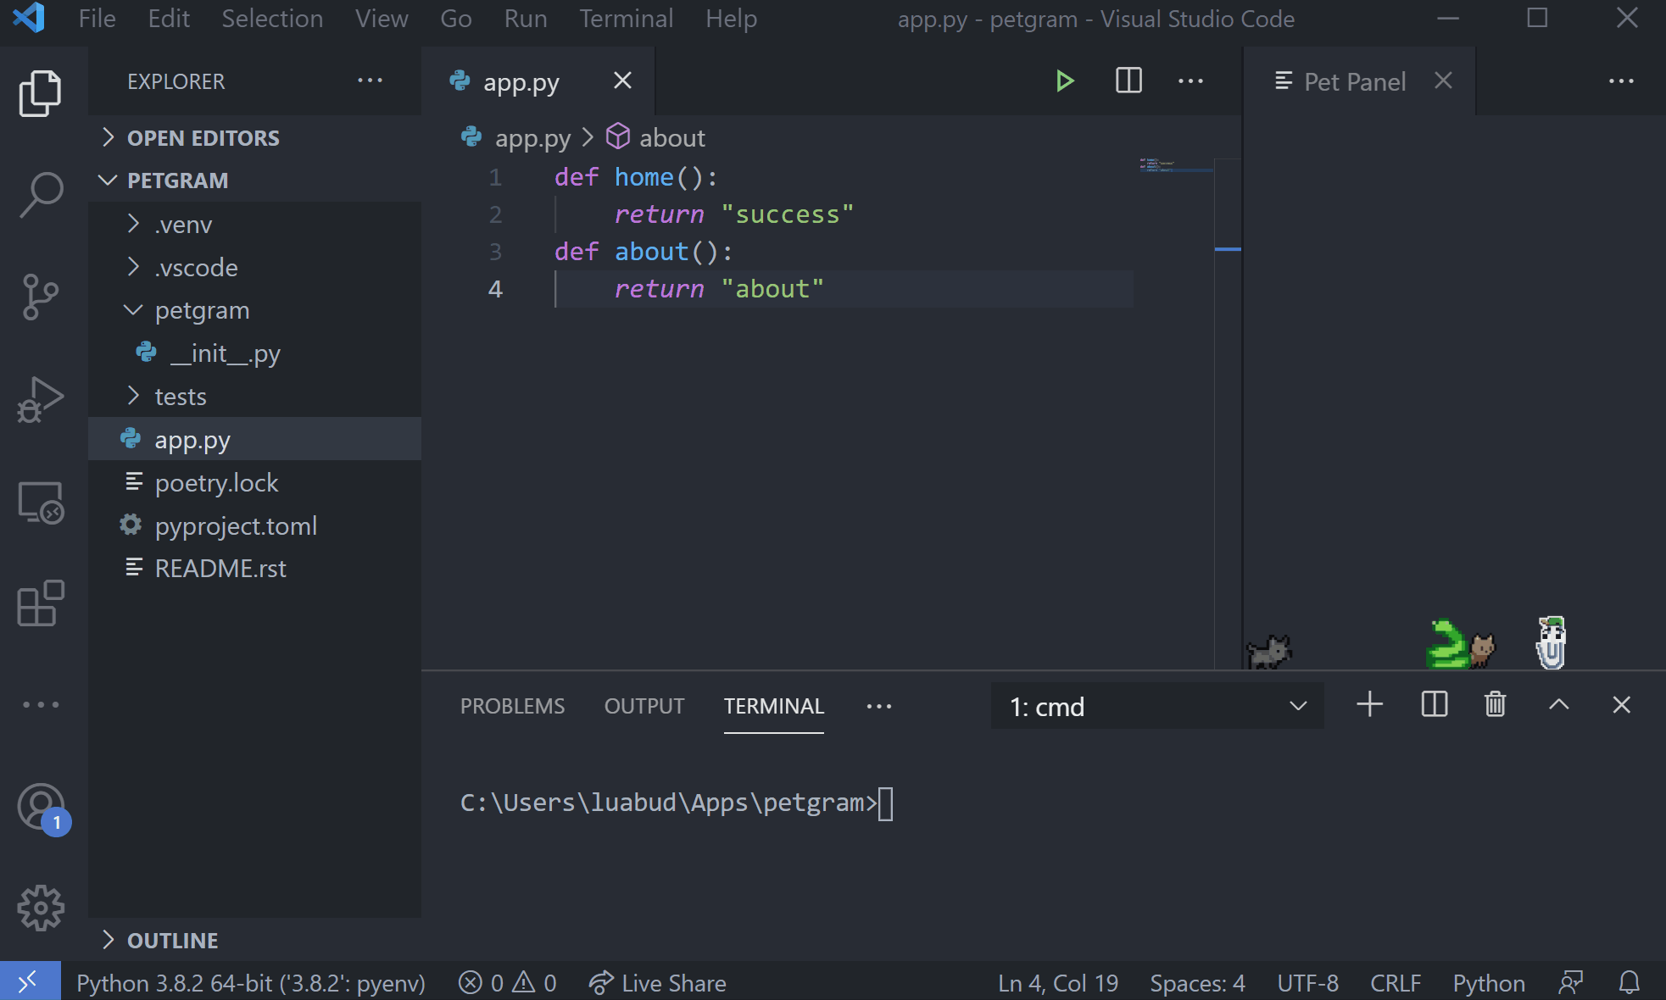Start a Live Share session from the status bar
1666x1000 pixels.
658,982
